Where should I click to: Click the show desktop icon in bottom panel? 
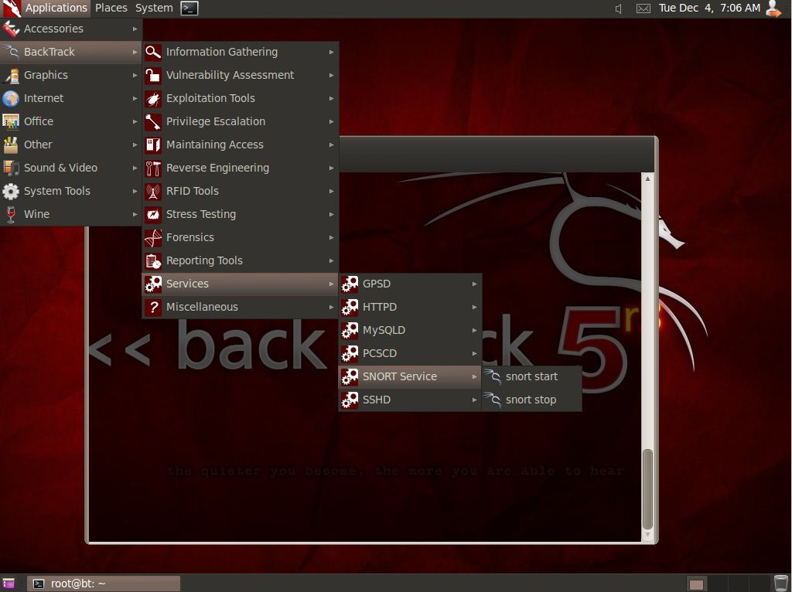(9, 584)
